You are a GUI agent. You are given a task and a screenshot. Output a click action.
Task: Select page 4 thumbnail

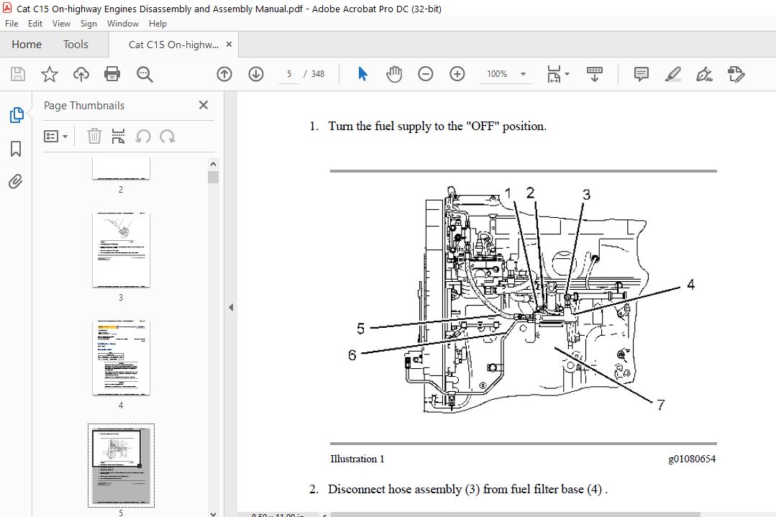click(x=121, y=357)
